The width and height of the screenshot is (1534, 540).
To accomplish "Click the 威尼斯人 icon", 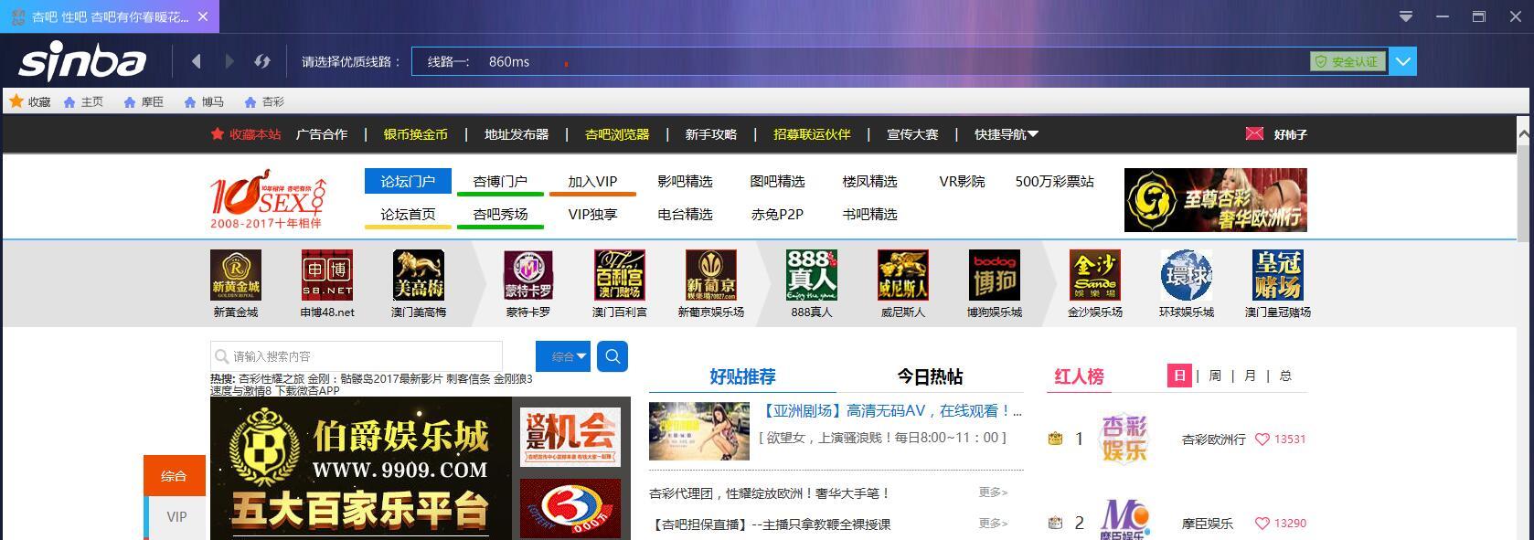I will [x=903, y=275].
